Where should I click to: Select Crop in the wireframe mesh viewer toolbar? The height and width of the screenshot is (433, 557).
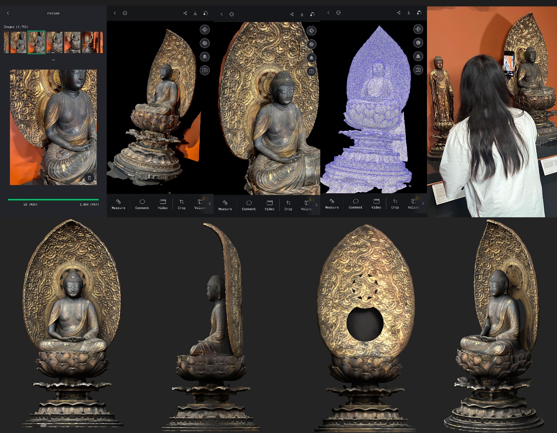(x=395, y=204)
